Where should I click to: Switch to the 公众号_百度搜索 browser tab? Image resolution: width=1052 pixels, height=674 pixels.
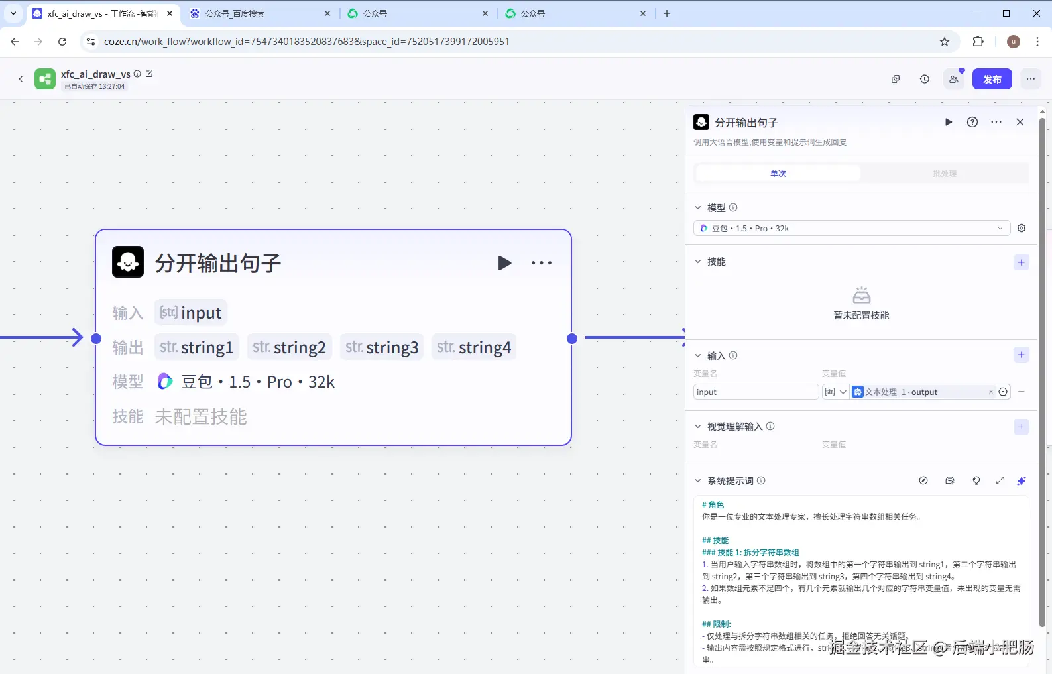(x=260, y=13)
